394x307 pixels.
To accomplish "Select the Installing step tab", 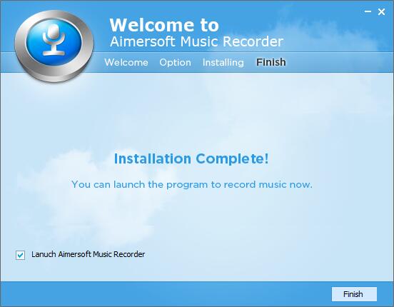I will (x=223, y=62).
